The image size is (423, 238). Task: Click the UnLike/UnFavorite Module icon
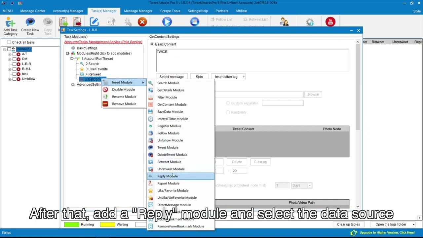151,198
